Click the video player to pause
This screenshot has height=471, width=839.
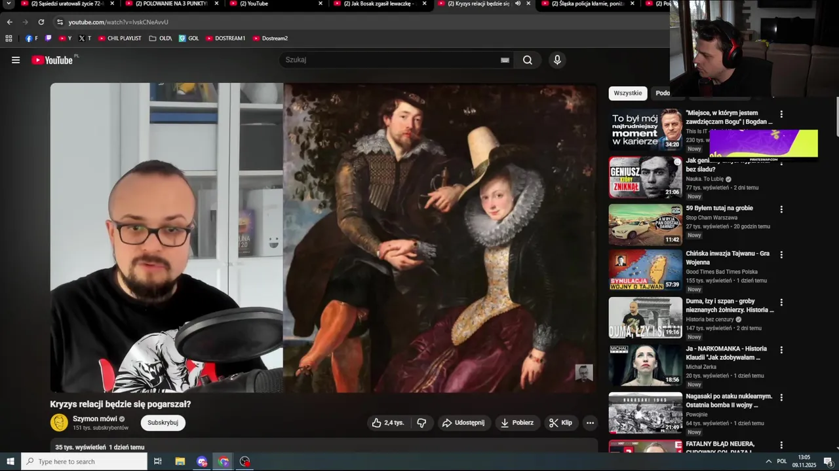click(x=324, y=237)
